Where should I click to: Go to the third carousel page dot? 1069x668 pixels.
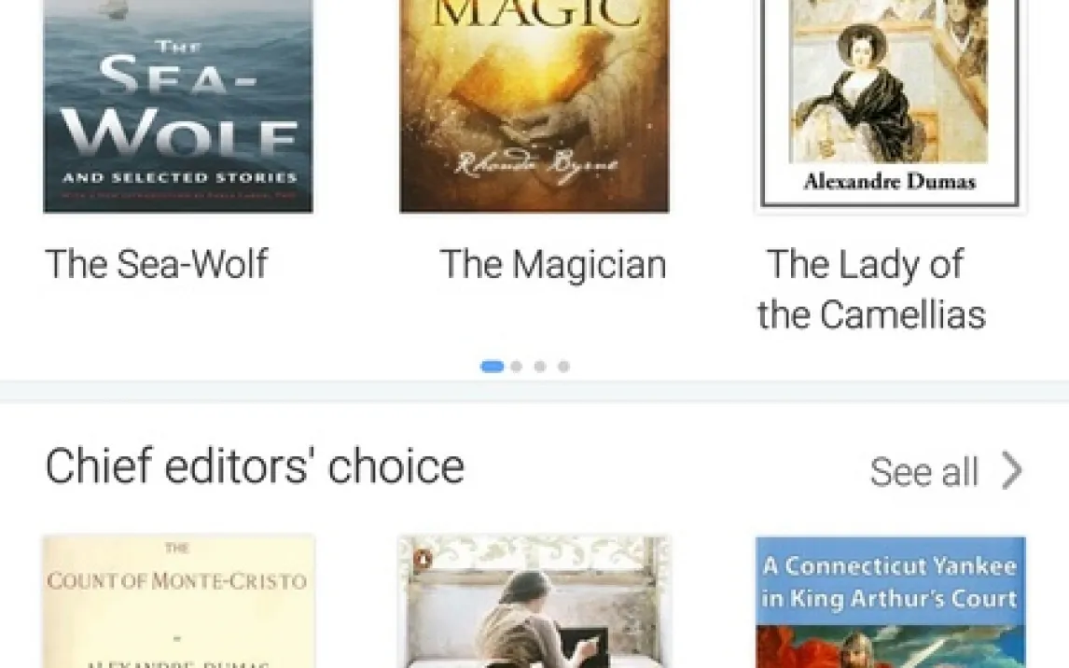(x=540, y=367)
